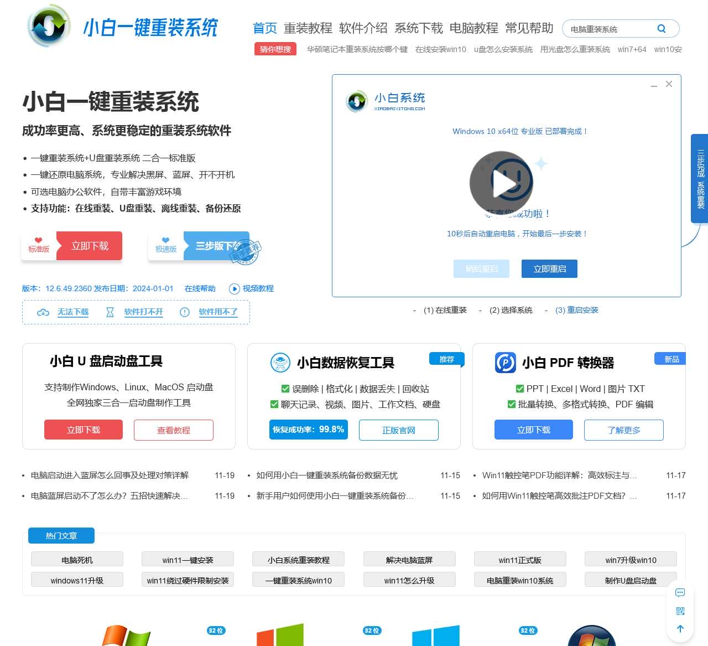
Task: Click the red 立即下载 standard version button
Action: click(x=89, y=246)
